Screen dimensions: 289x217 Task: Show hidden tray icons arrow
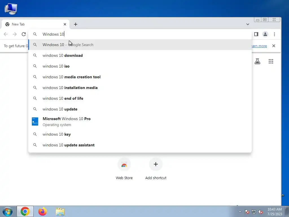point(240,212)
